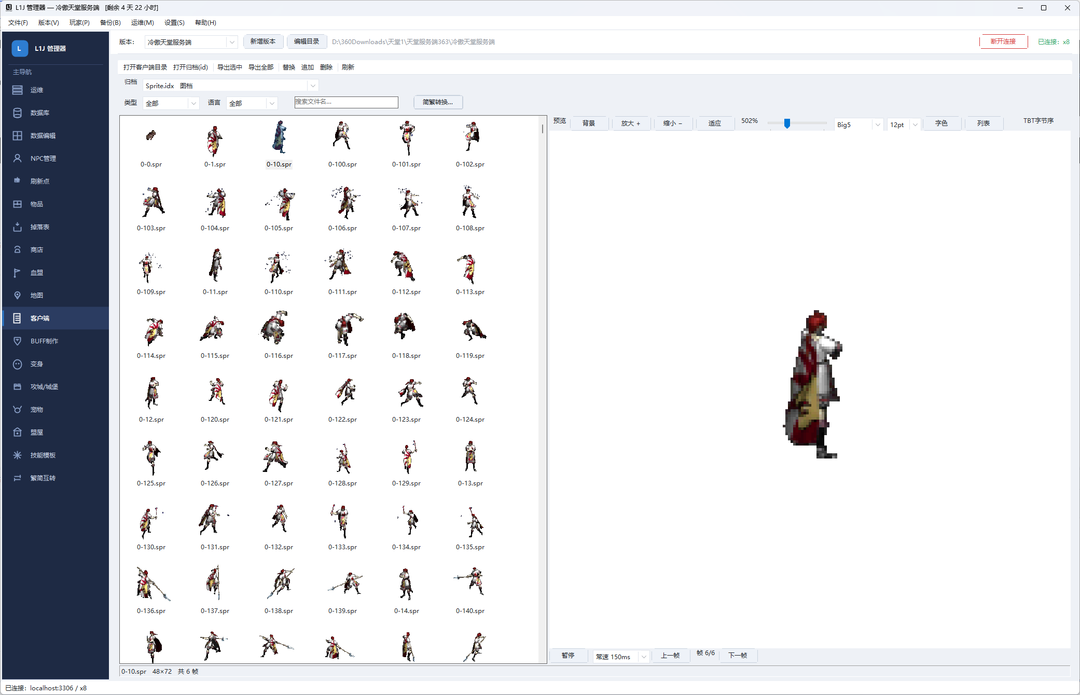Click 追加 append toolbar item
Screen dimensions: 1080x695
(307, 67)
